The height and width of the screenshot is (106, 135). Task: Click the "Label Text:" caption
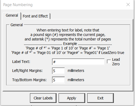coord(21,62)
